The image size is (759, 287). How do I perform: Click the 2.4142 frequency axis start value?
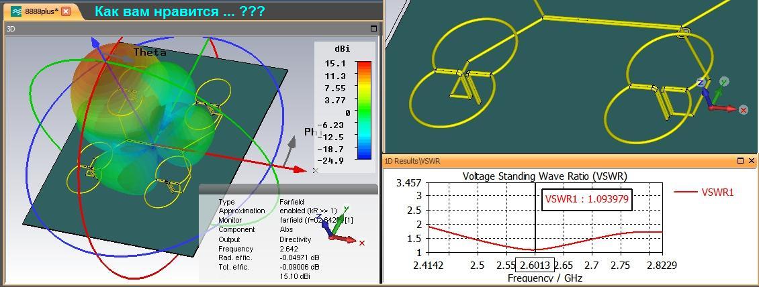428,266
